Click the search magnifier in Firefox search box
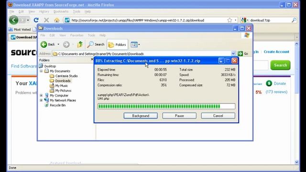Screen dimensions: 306x172 pos(294,20)
